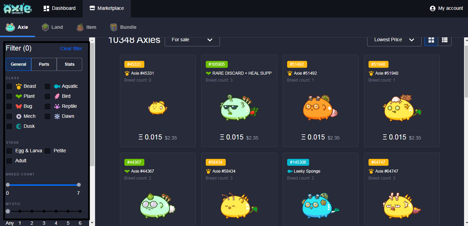Click the Item bag icon

80,27
